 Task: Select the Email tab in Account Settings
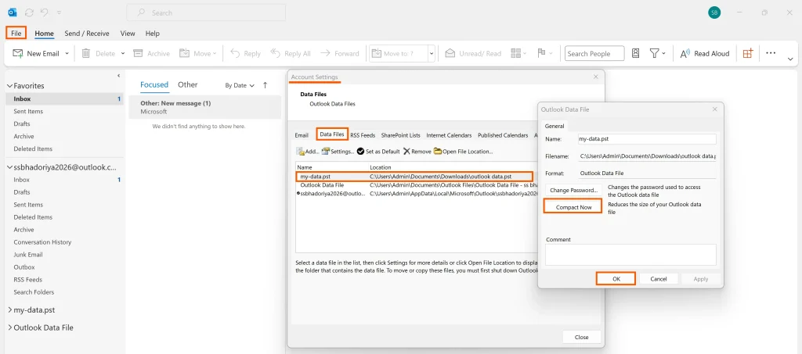pyautogui.click(x=302, y=135)
